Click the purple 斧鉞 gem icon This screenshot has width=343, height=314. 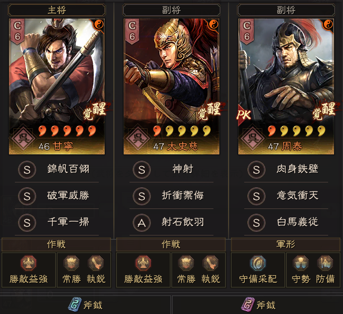point(248,304)
